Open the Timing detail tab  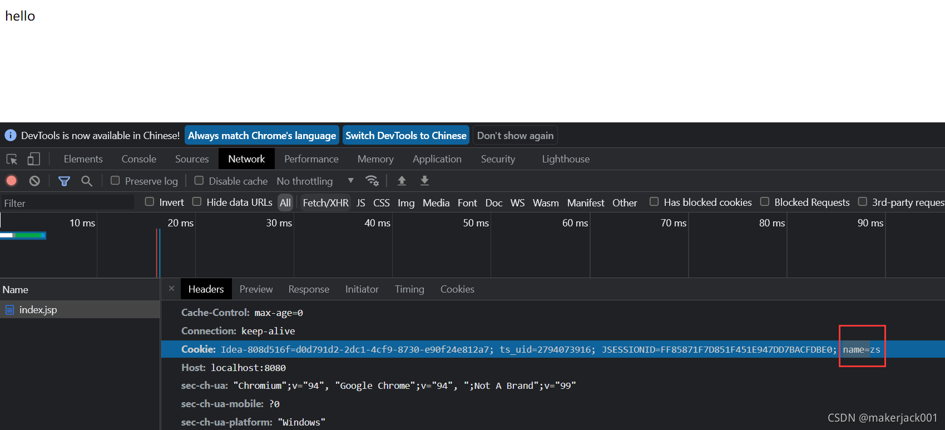(x=409, y=289)
